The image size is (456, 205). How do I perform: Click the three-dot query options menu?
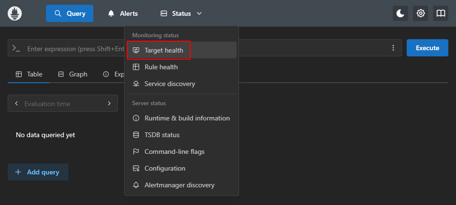[393, 48]
